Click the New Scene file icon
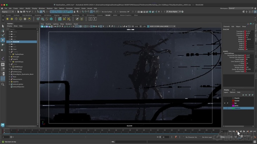Screen dimensions: 257x144 point(18,12)
